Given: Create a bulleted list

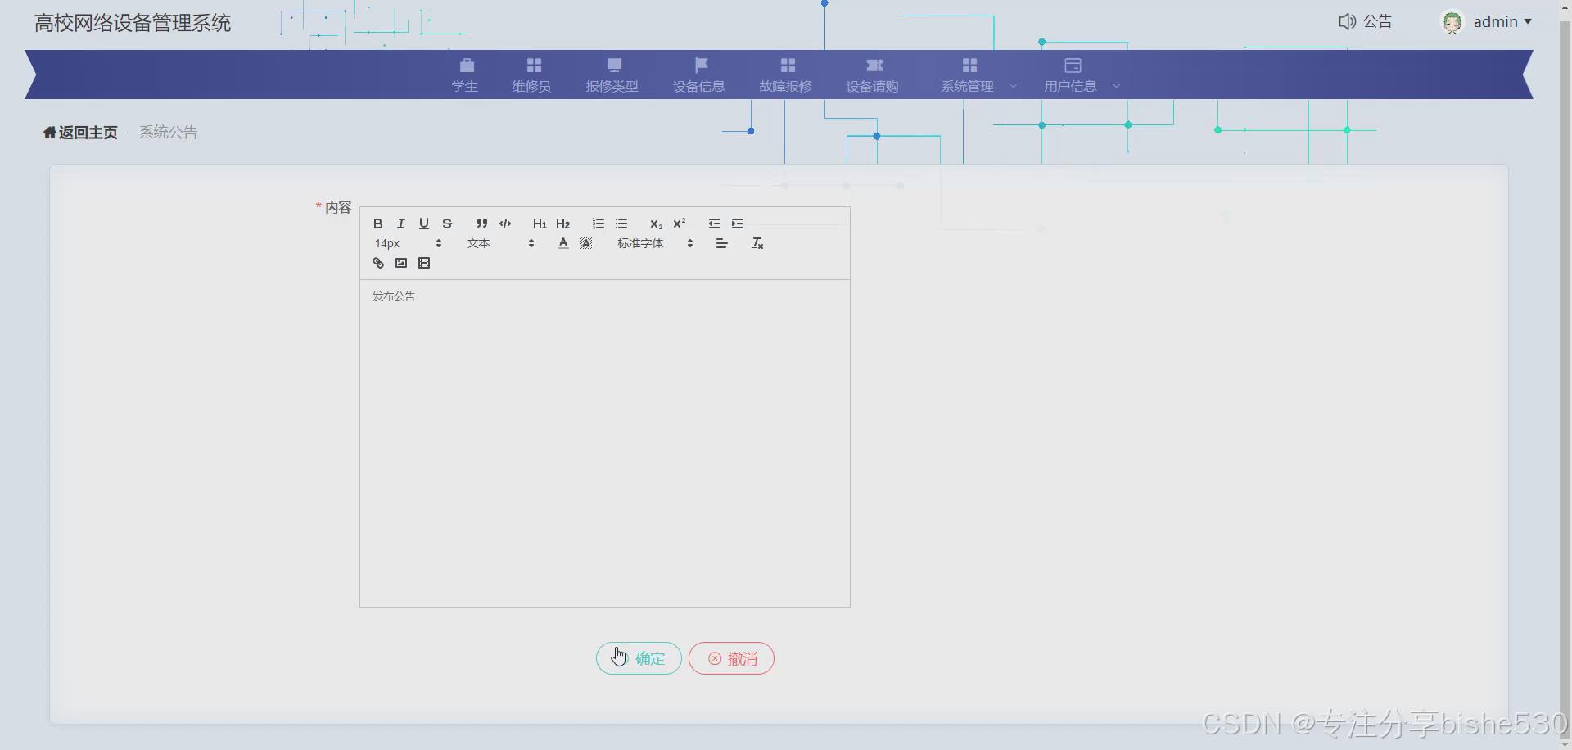Looking at the screenshot, I should 621,224.
